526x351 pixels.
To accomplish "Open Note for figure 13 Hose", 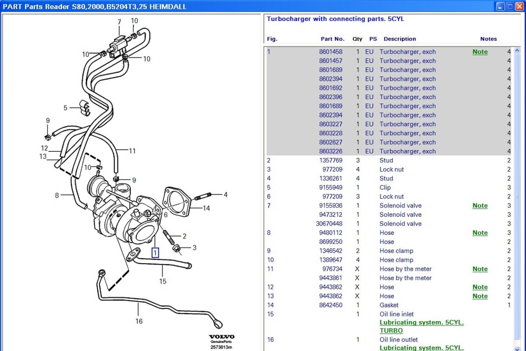I will [480, 296].
